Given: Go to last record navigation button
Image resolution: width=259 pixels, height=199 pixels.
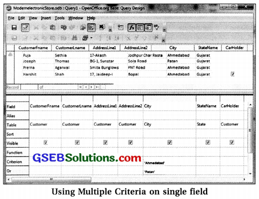Looking at the screenshot, I should [x=97, y=87].
